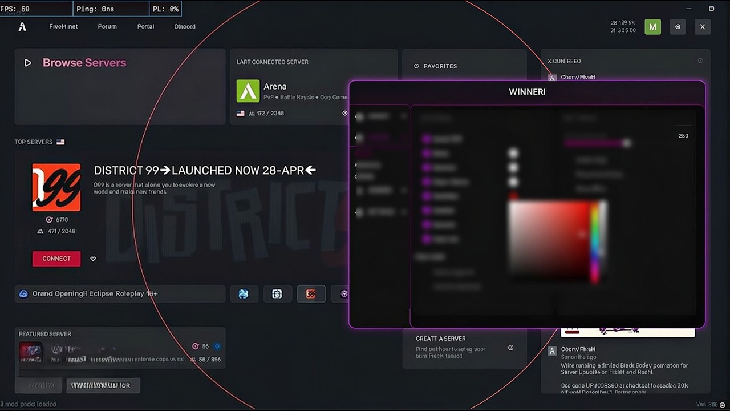
Task: Open the feed options icon at feed header
Action: [x=700, y=61]
